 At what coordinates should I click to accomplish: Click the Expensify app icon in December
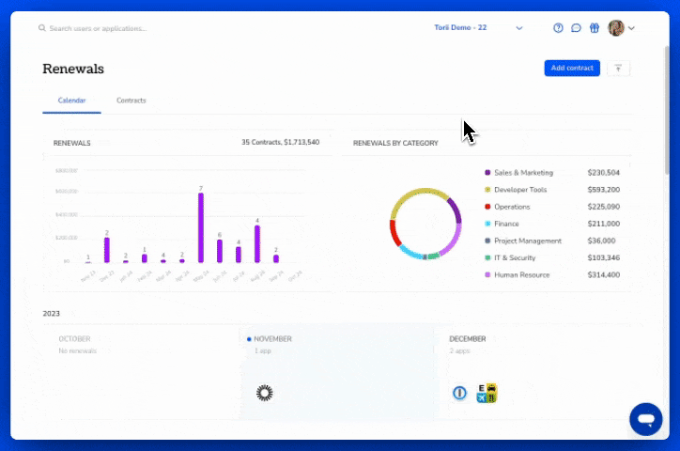(x=487, y=394)
